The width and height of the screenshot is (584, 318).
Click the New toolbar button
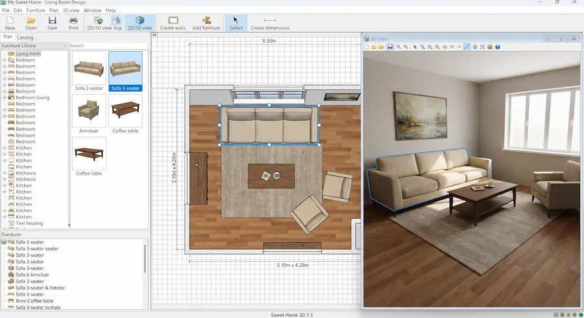tap(10, 23)
